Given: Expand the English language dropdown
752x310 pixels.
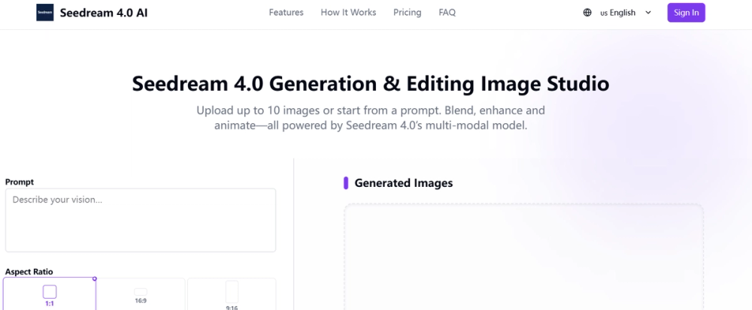Looking at the screenshot, I should 617,13.
